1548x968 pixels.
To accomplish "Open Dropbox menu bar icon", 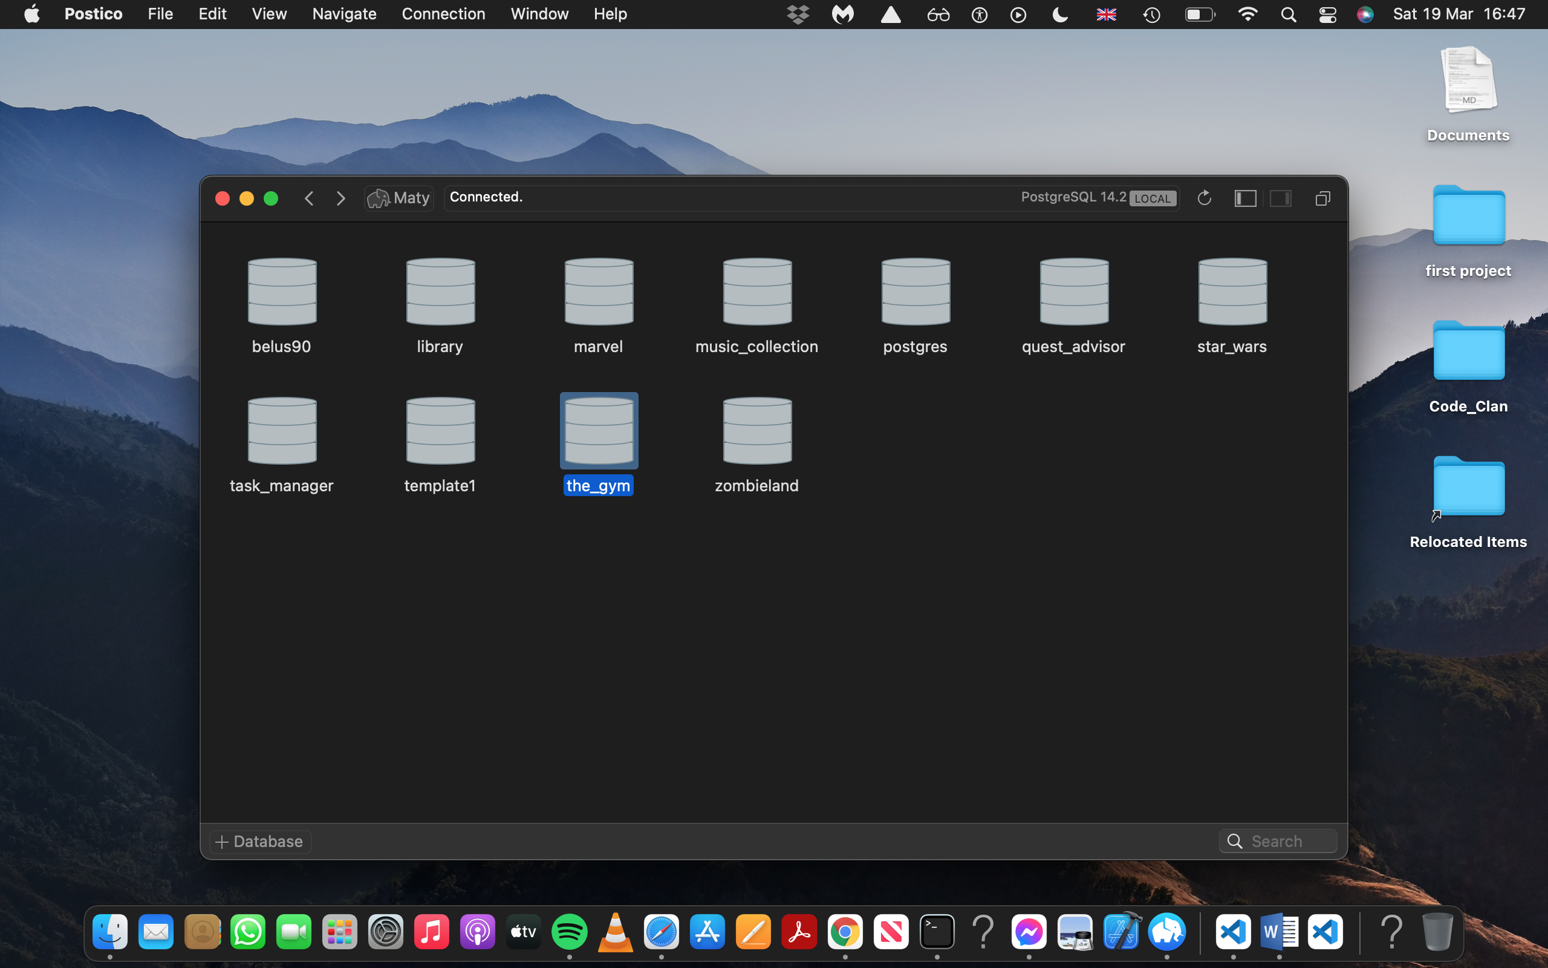I will tap(798, 14).
